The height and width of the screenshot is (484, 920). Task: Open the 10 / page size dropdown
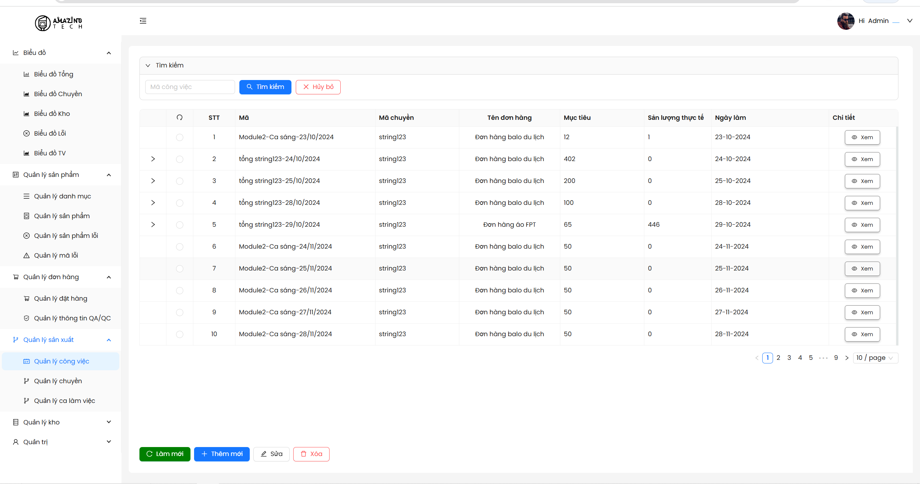click(x=875, y=358)
